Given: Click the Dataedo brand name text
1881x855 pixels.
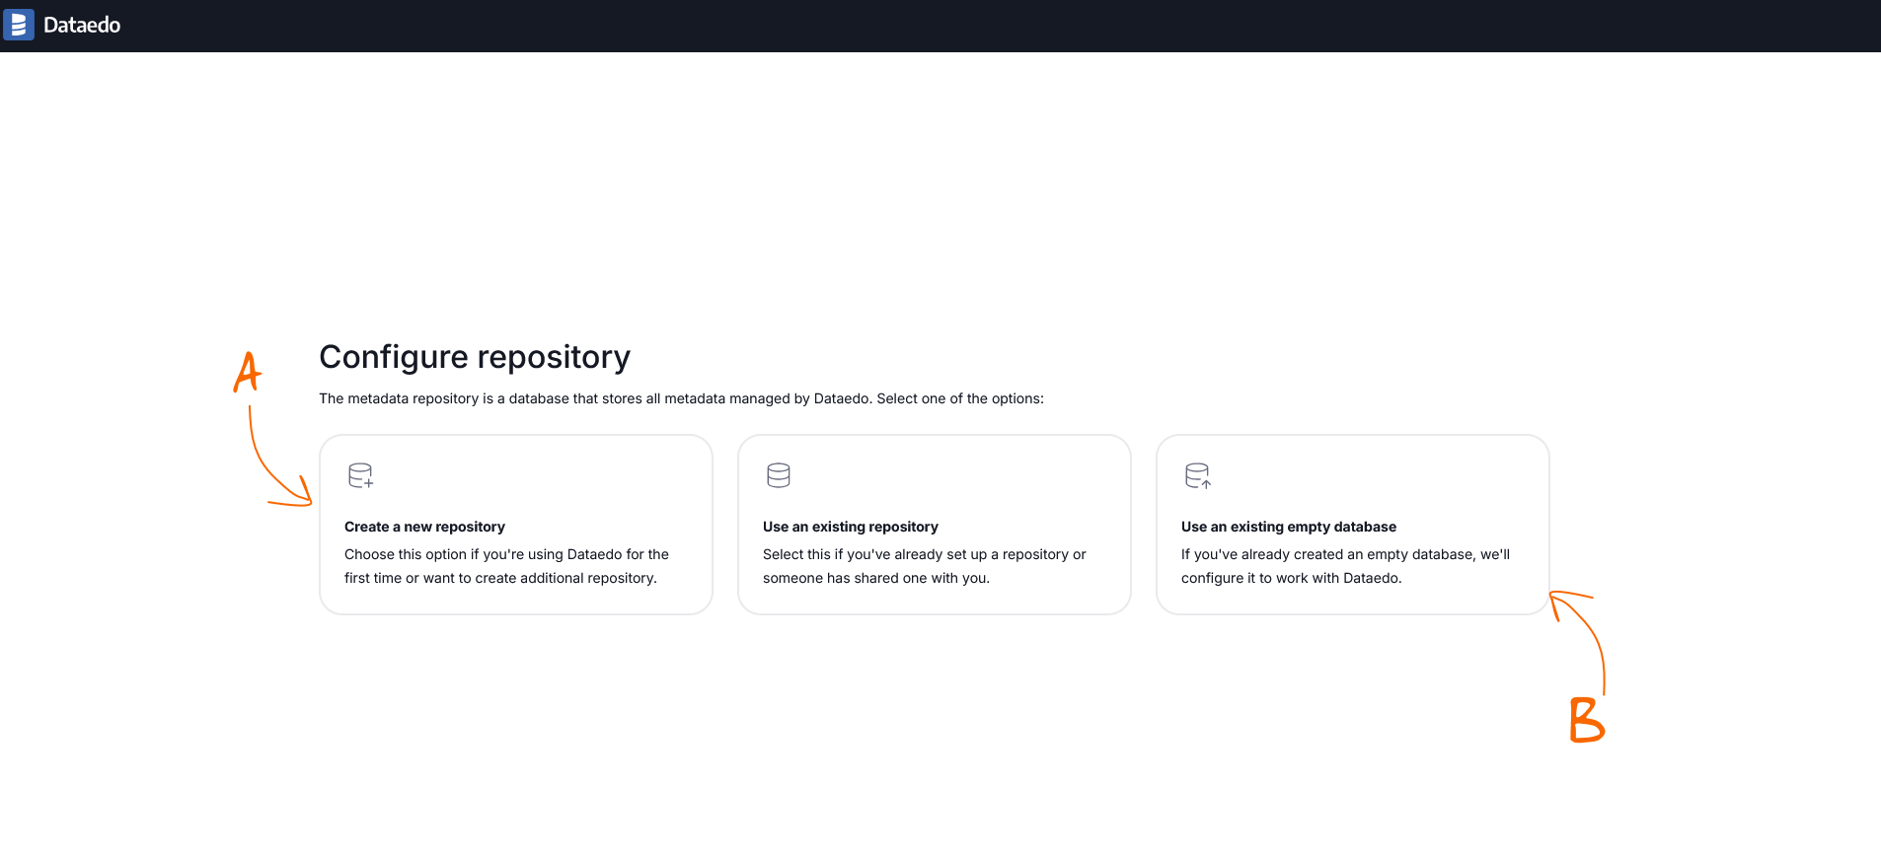Looking at the screenshot, I should (x=82, y=25).
